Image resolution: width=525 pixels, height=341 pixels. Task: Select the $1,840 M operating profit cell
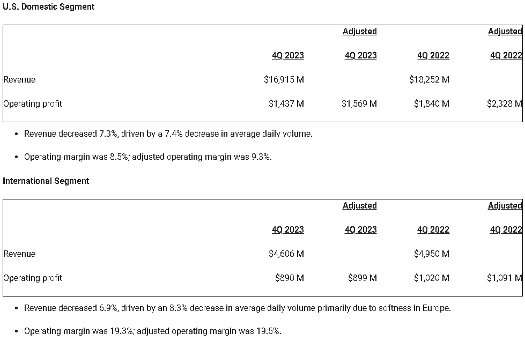431,104
